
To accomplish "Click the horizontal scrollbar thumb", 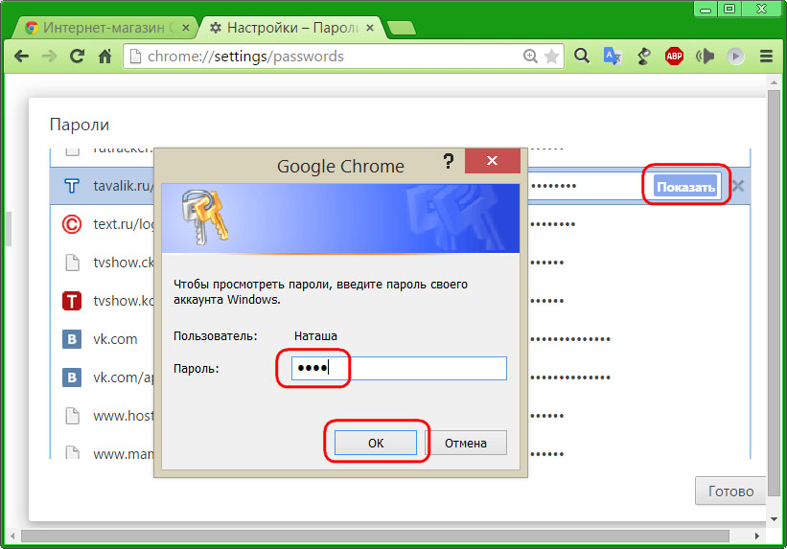I will coord(375,536).
